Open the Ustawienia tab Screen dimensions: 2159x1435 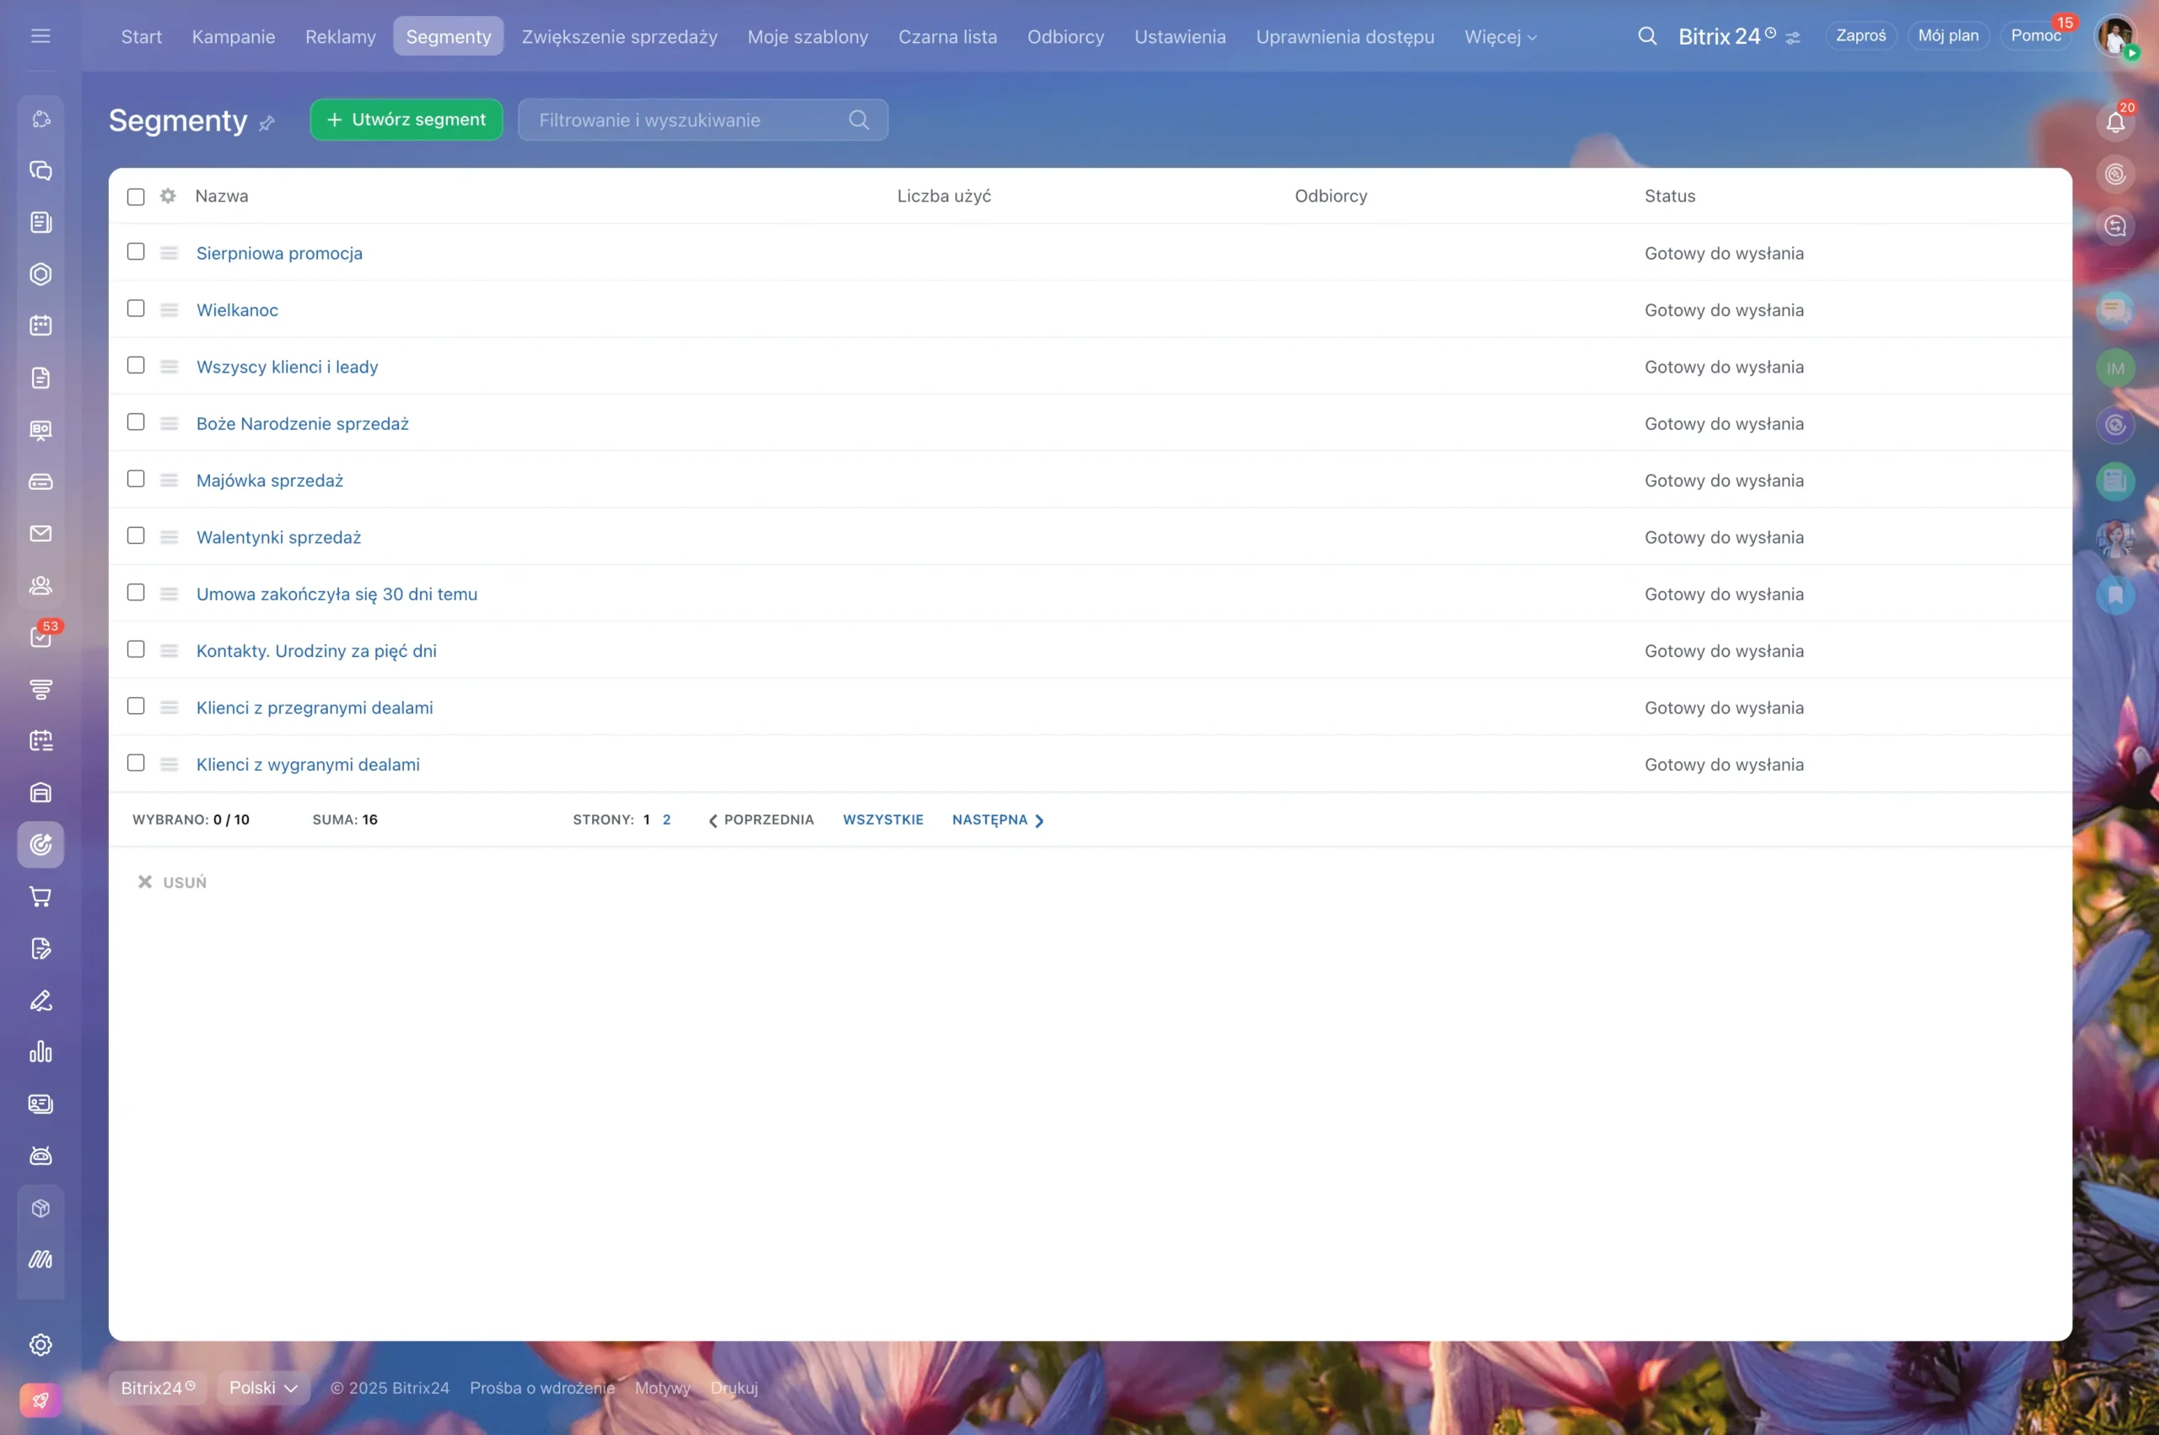click(x=1180, y=36)
